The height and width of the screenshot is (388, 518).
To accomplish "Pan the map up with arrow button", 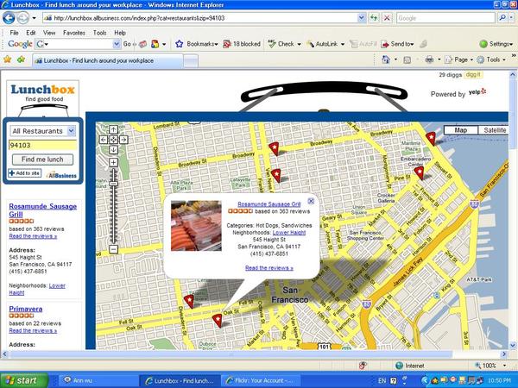I will tap(113, 129).
